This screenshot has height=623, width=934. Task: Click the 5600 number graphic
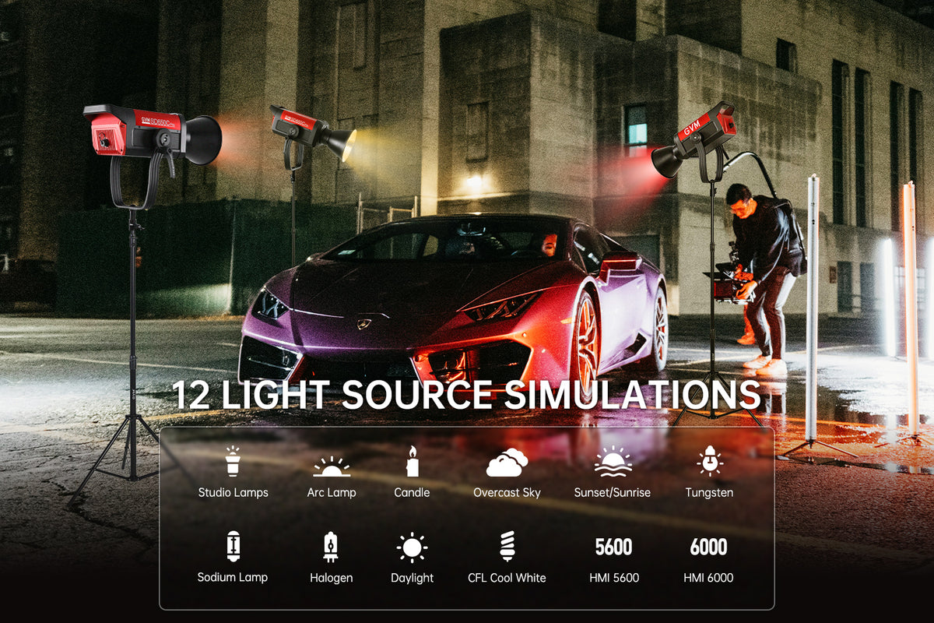[x=613, y=547]
